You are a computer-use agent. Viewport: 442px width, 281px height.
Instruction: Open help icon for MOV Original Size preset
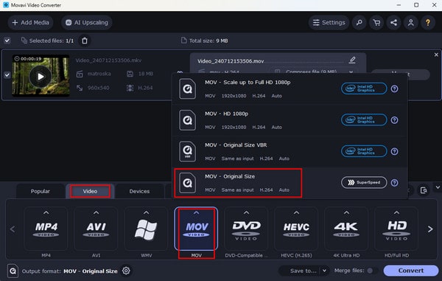(x=394, y=183)
